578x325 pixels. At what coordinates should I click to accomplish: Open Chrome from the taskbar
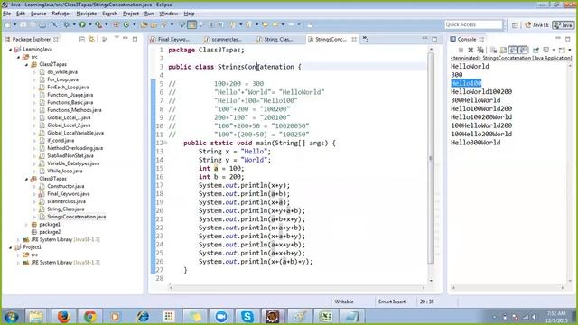pos(89,316)
